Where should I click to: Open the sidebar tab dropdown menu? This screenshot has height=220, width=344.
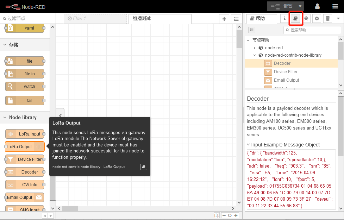(338, 19)
